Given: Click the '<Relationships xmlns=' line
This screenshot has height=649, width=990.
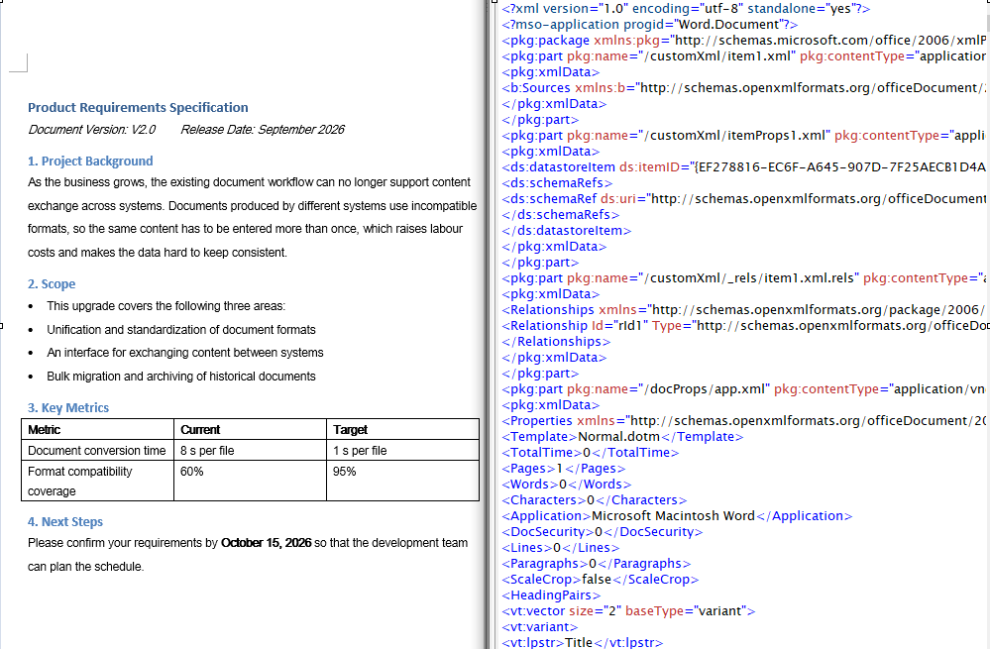Looking at the screenshot, I should tap(744, 310).
